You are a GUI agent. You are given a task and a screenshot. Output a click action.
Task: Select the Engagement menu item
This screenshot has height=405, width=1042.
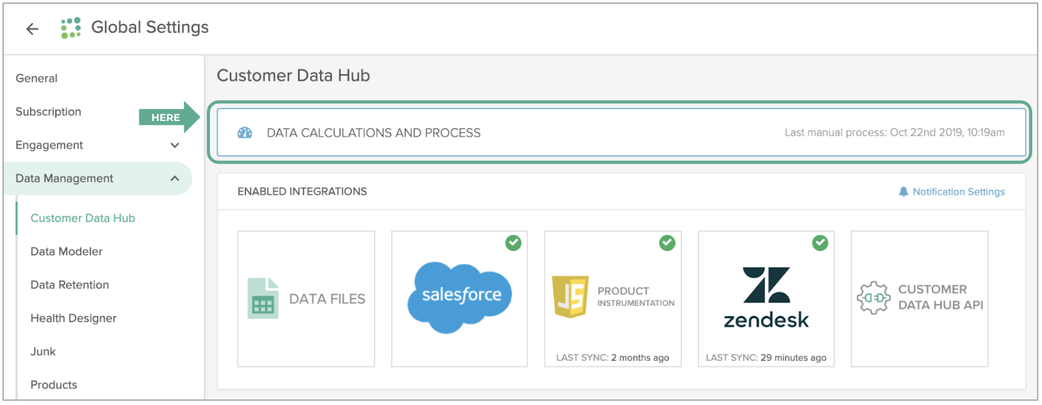click(x=49, y=145)
